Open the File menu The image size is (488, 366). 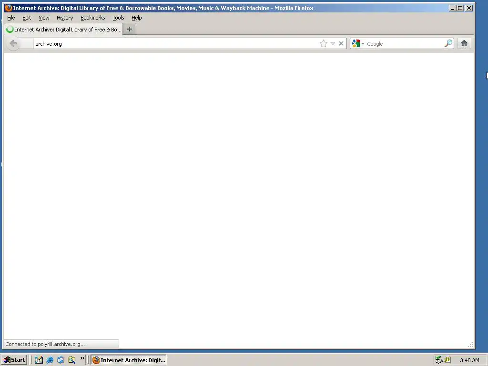11,18
